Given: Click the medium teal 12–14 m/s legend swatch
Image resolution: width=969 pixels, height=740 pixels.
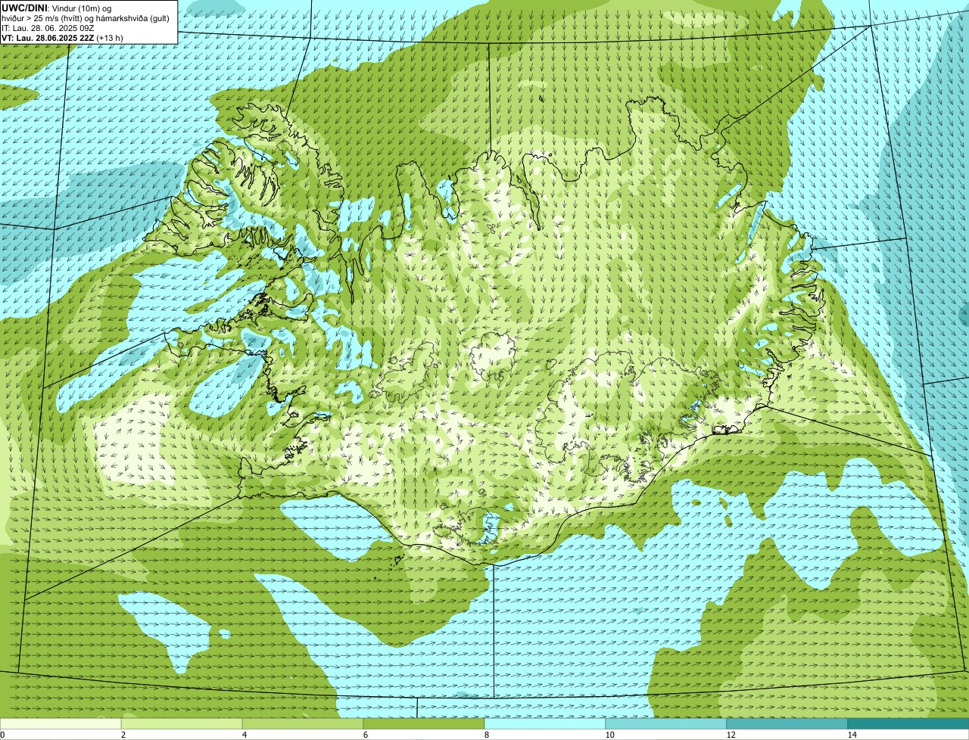Looking at the screenshot, I should 787,723.
